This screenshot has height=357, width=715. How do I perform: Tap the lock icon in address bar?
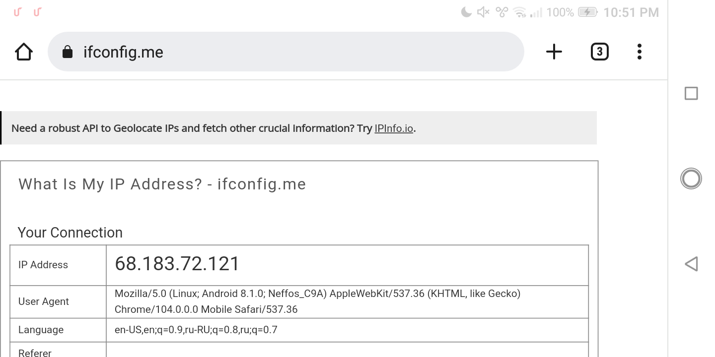tap(68, 52)
